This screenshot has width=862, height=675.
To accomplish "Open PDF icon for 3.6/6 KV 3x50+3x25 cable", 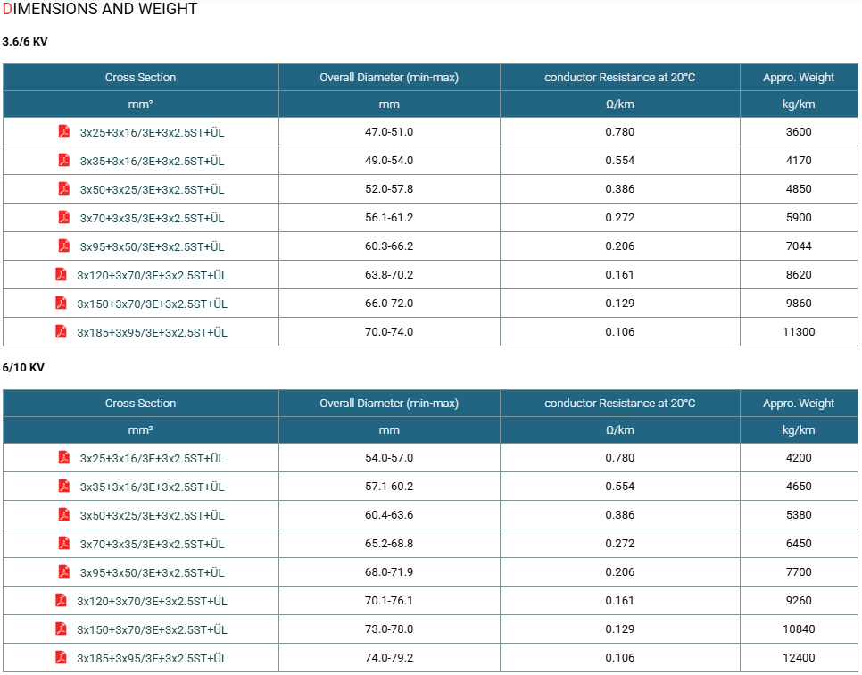I will pyautogui.click(x=63, y=188).
